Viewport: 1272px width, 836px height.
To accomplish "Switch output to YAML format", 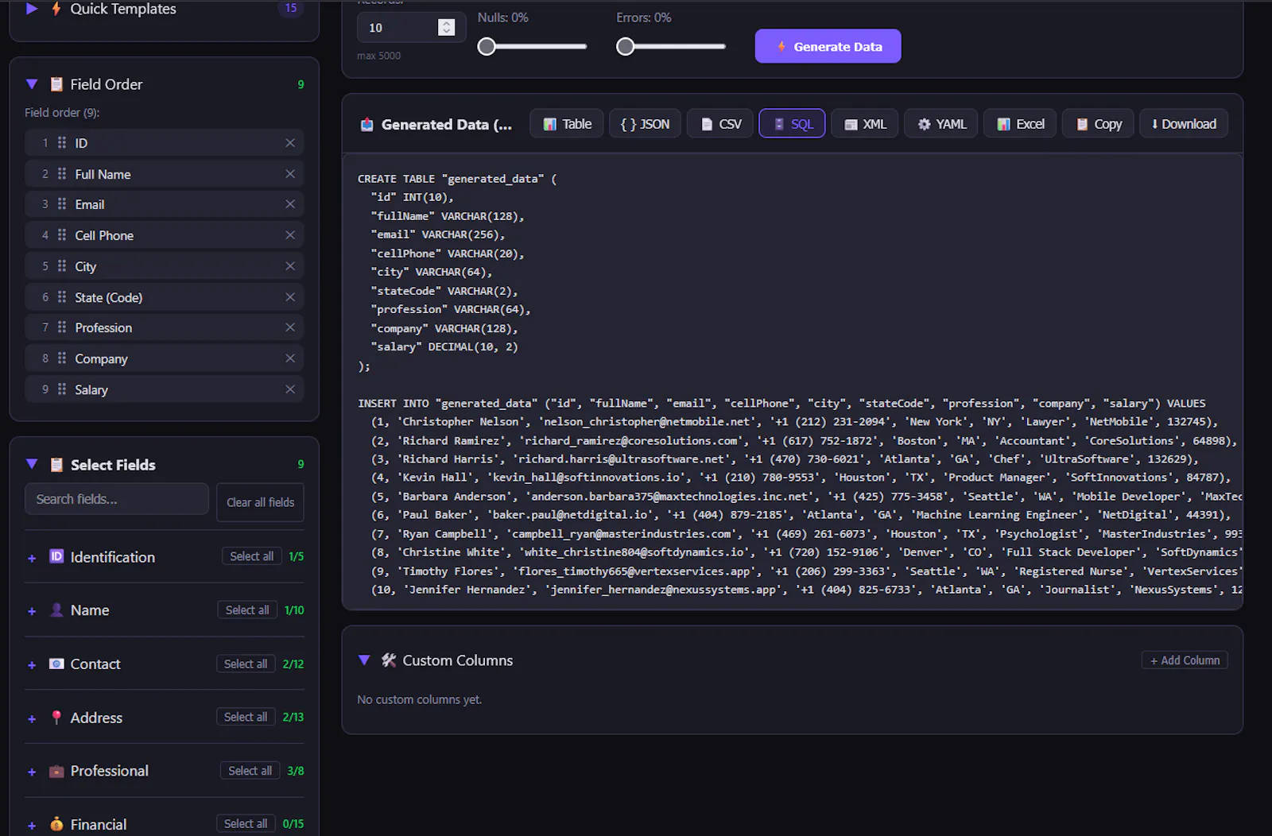I will click(x=940, y=124).
